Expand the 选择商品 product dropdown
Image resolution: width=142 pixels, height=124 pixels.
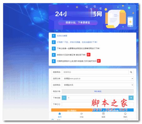point(98,85)
